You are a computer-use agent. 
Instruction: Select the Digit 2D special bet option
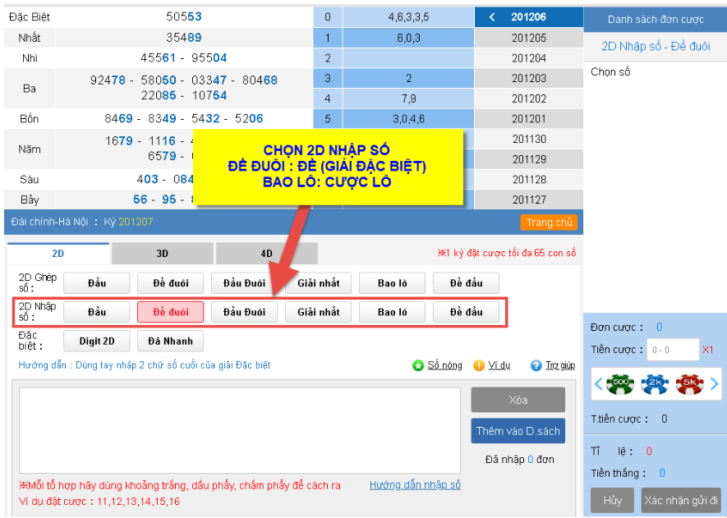[x=96, y=341]
